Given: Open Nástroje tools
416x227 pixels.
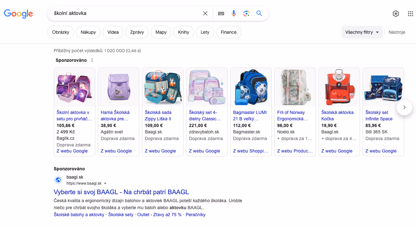Looking at the screenshot, I should (x=397, y=32).
